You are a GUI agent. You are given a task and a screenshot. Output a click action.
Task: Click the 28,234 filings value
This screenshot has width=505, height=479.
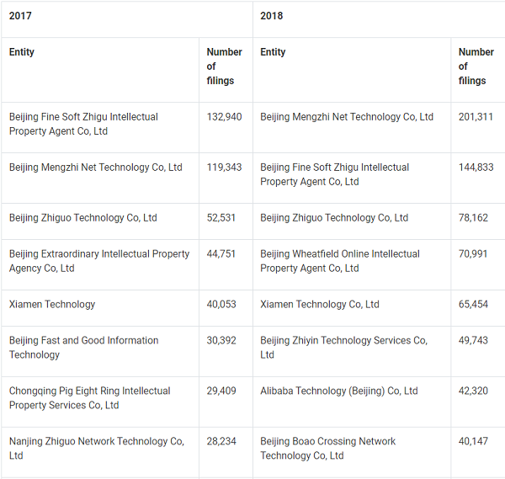point(221,441)
